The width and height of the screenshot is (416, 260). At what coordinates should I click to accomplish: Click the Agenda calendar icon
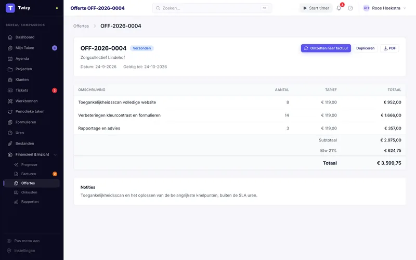(10, 59)
